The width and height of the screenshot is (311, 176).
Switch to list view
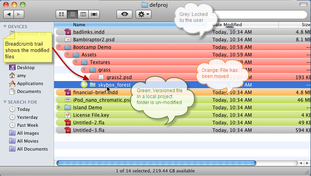click(x=72, y=14)
